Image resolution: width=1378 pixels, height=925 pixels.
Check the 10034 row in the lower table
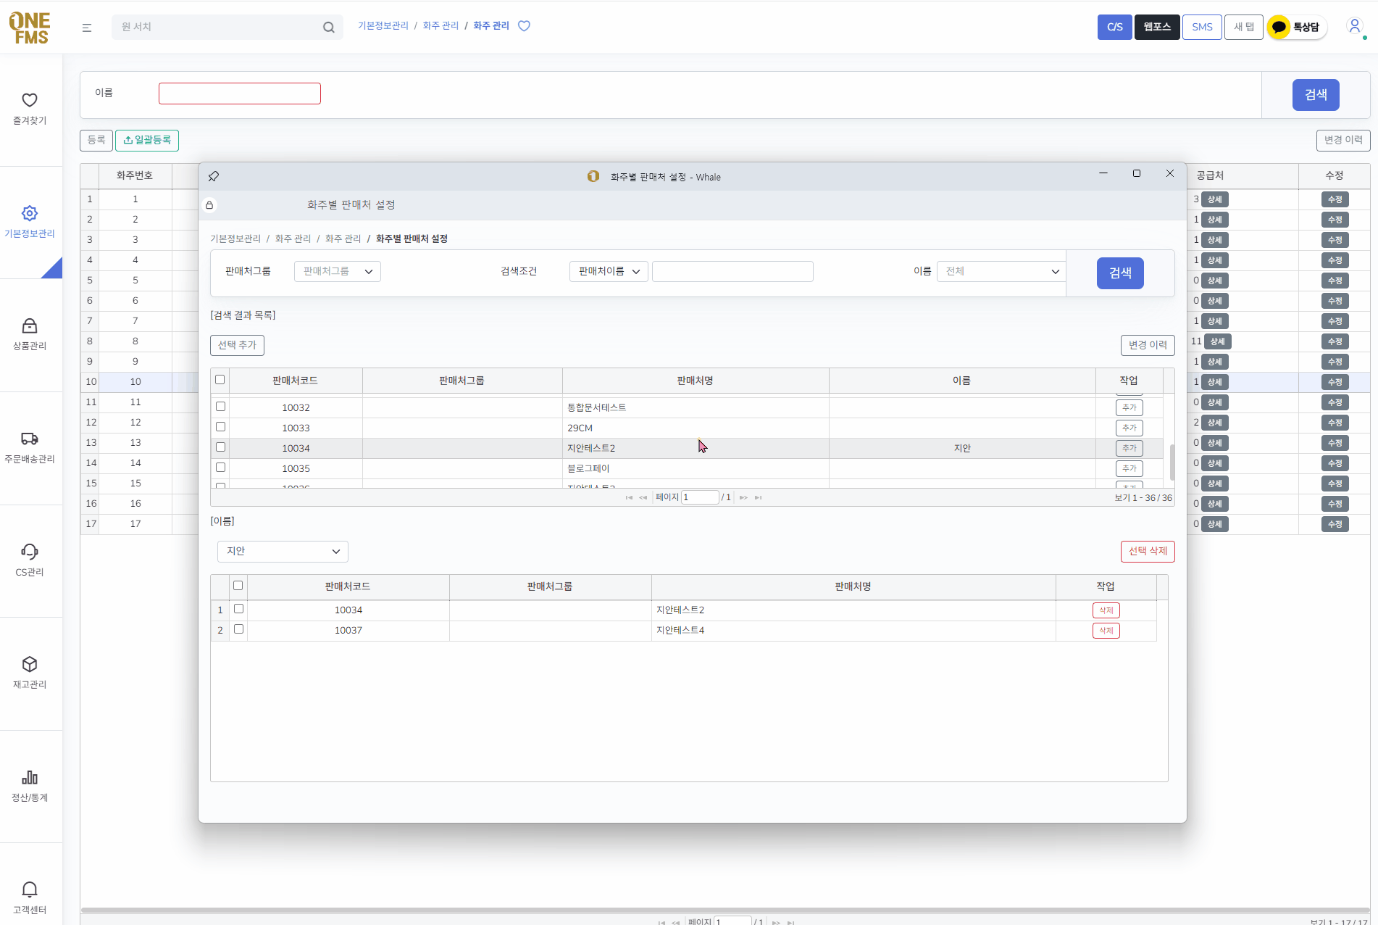239,609
